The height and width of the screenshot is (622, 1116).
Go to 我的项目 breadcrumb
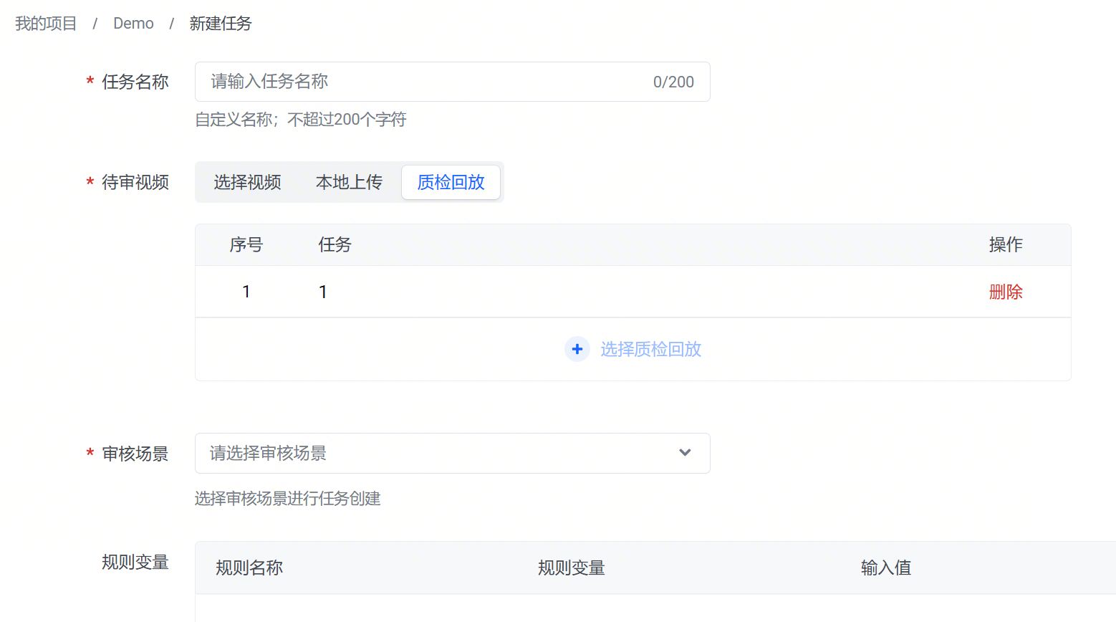coord(46,24)
